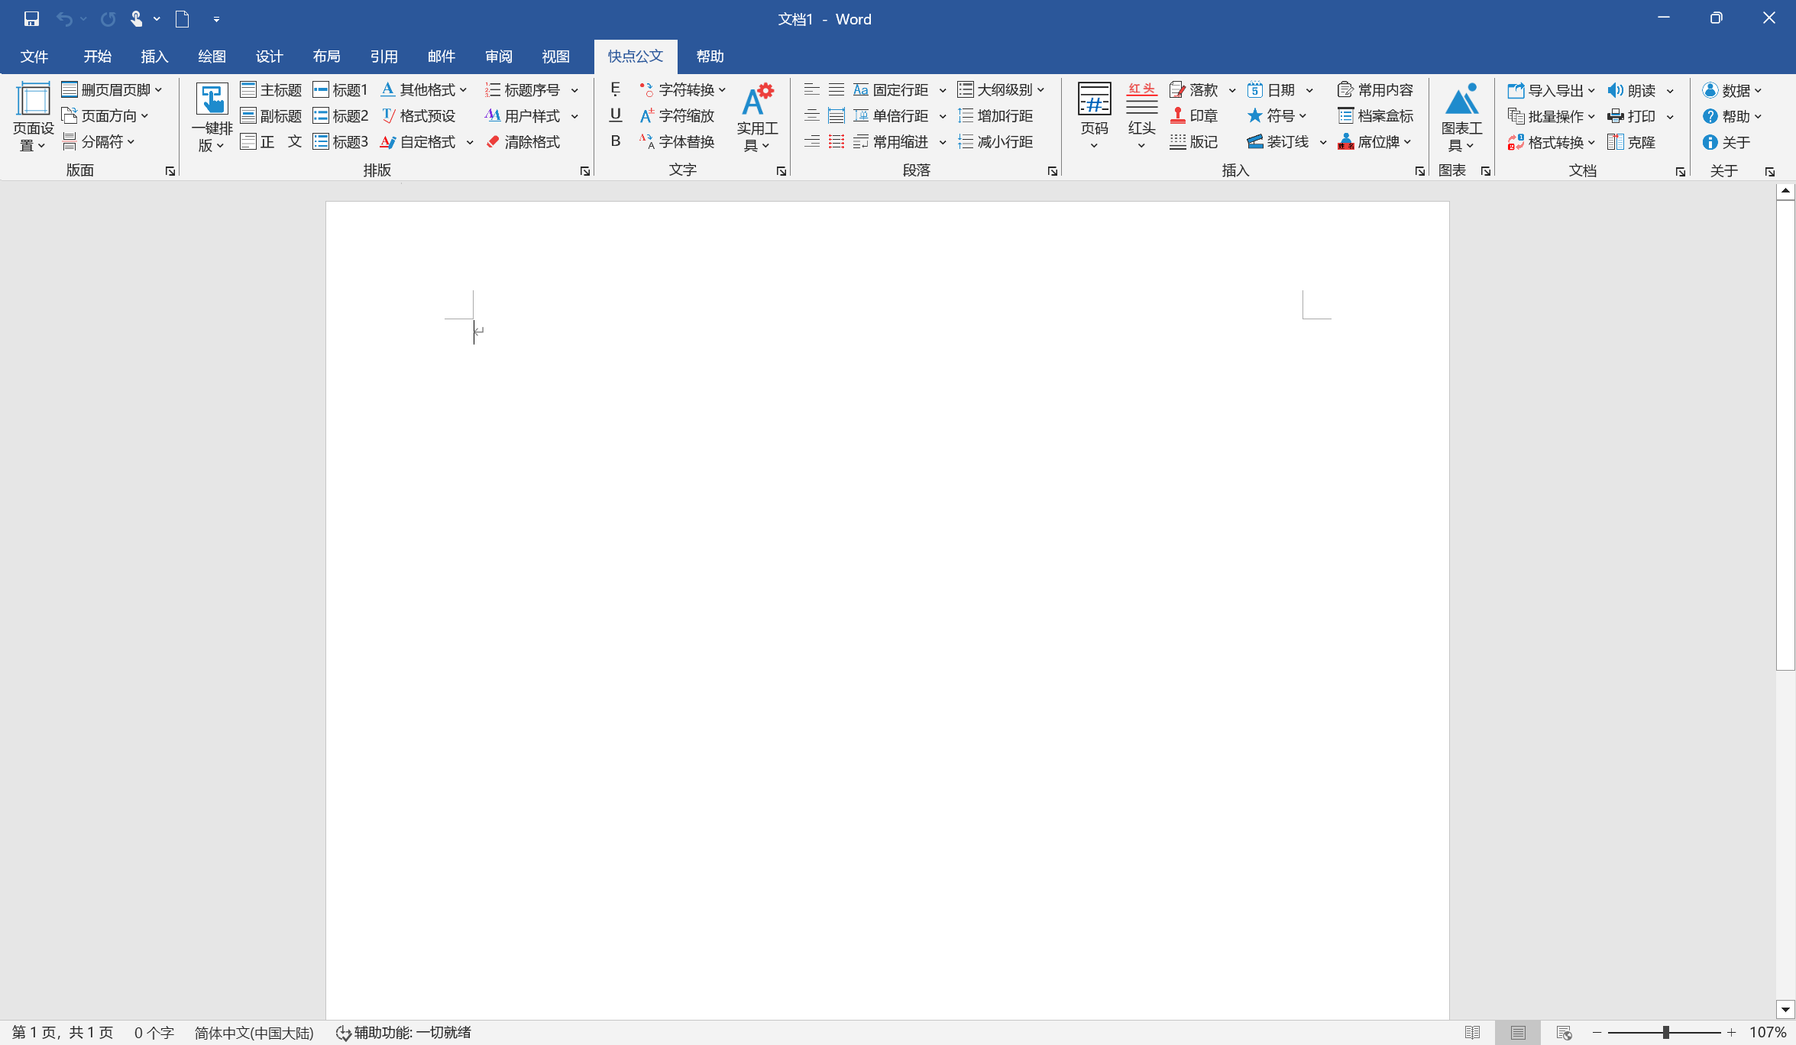Expand 固定行距 dropdown arrow

click(943, 90)
